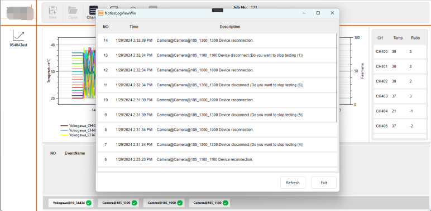431x211 pixels.
Task: Select the CH402 channel row
Action: click(400, 81)
